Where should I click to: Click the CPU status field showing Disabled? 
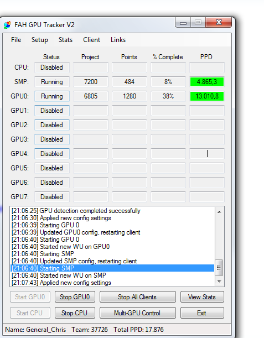[52, 67]
